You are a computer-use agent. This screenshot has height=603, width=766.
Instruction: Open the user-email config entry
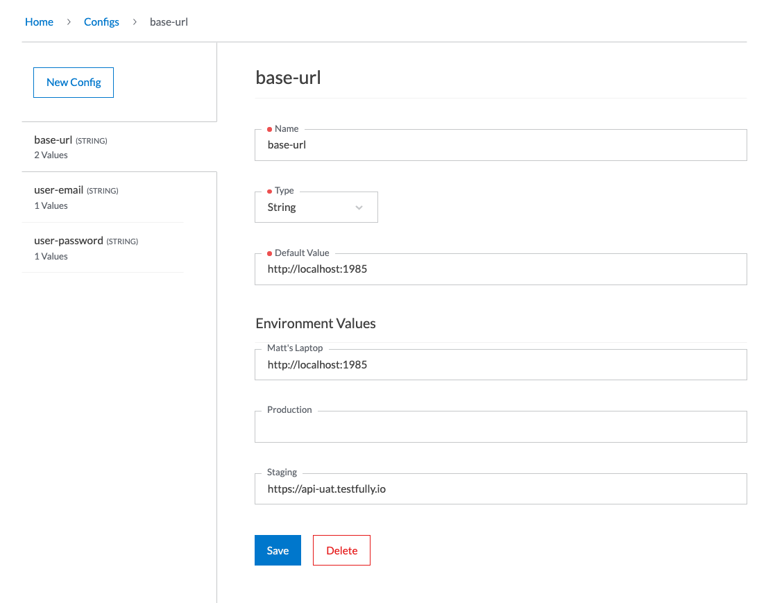coord(103,198)
